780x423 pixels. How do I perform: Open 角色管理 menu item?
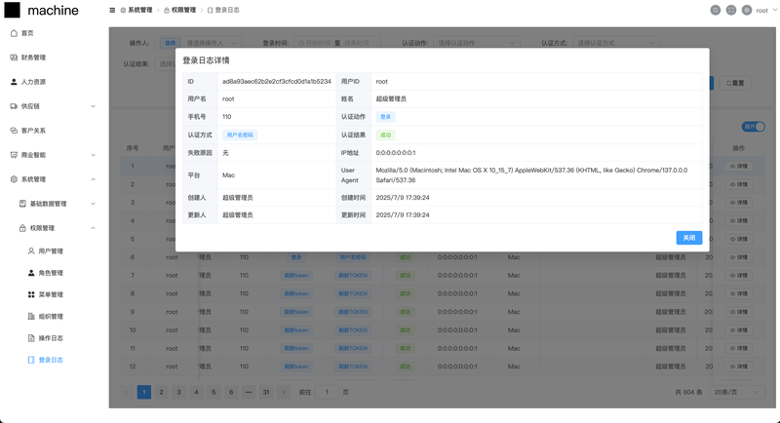[51, 273]
